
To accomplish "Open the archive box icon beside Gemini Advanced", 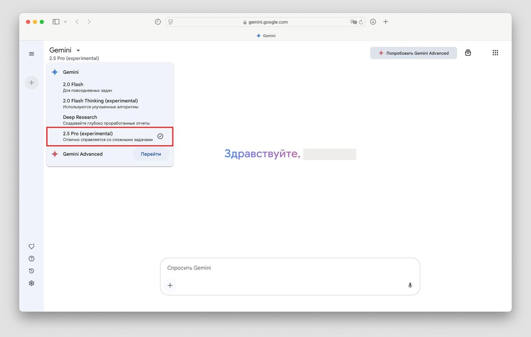I will click(468, 53).
